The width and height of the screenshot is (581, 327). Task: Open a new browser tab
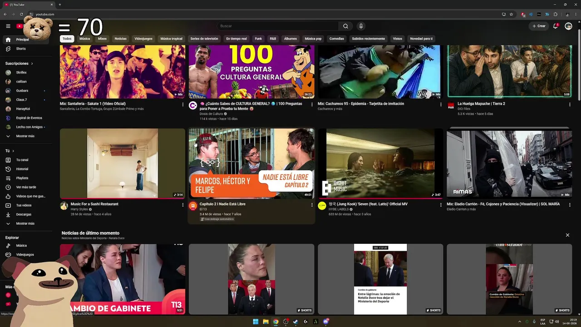pos(59,5)
